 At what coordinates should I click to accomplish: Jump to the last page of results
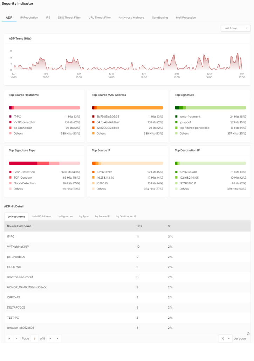[x=57, y=338]
